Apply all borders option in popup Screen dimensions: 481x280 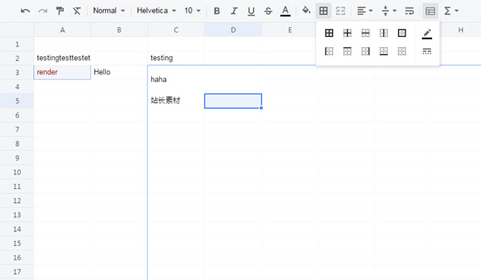point(329,33)
